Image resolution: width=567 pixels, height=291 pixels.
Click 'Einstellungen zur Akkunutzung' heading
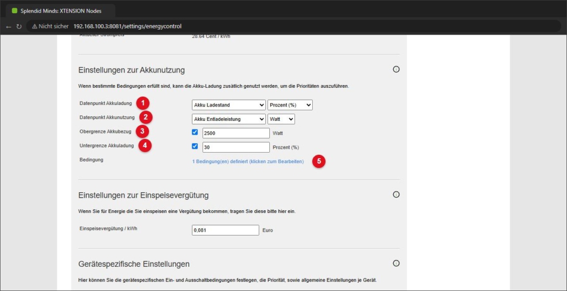point(131,70)
